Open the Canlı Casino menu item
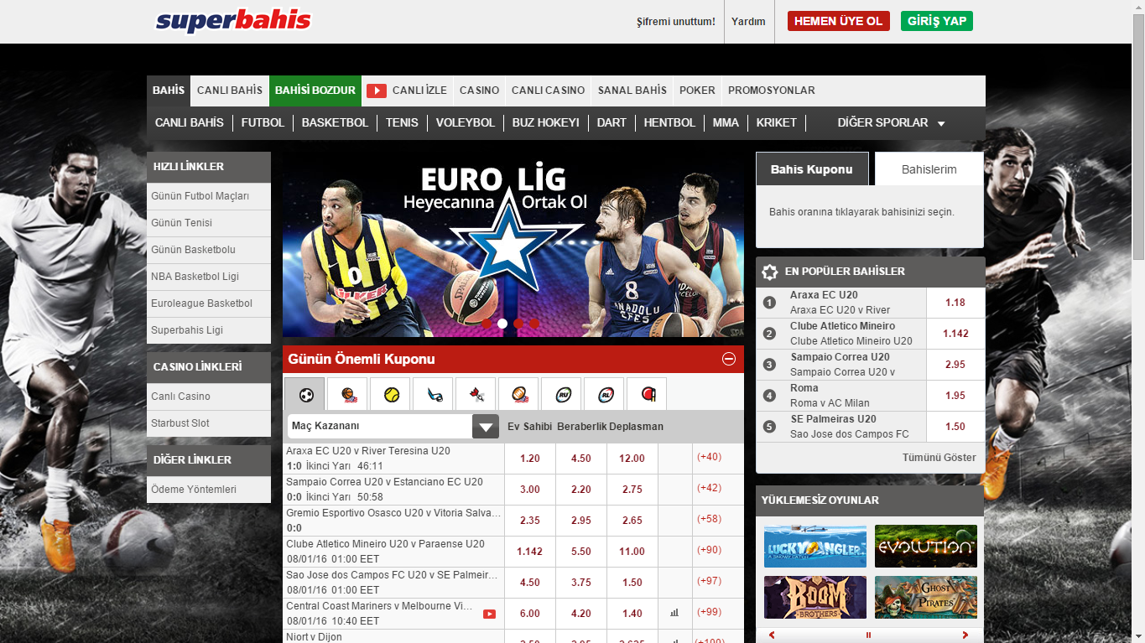The height and width of the screenshot is (643, 1145). (548, 91)
